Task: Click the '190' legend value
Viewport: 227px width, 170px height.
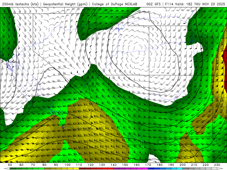Action: pyautogui.click(x=171, y=165)
